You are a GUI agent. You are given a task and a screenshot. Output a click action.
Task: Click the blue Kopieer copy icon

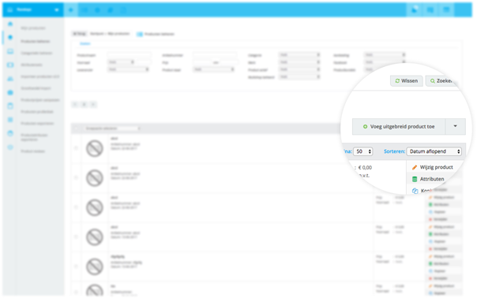(415, 191)
